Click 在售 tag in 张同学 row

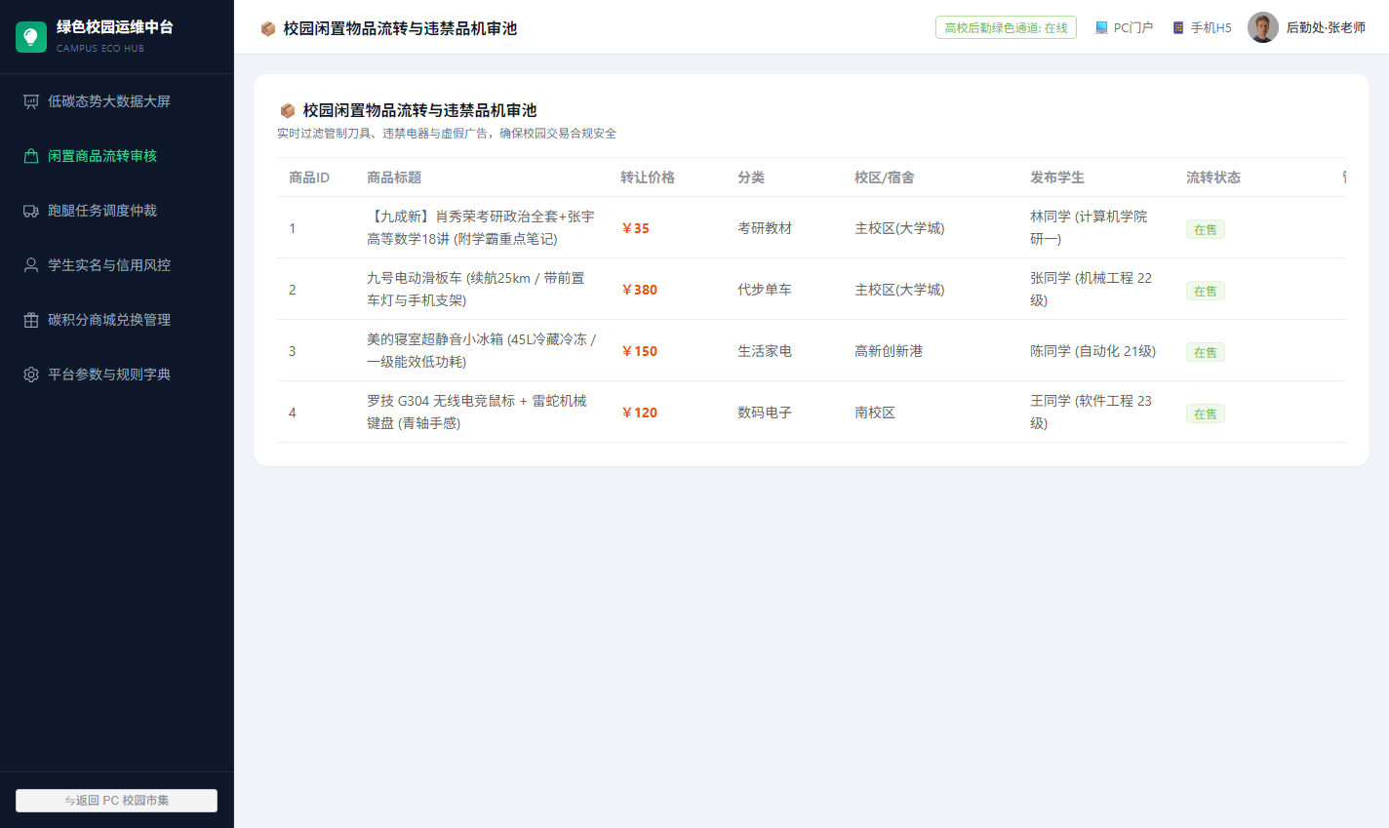tap(1206, 291)
